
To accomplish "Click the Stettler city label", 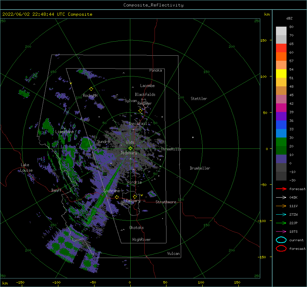I will point(199,99).
